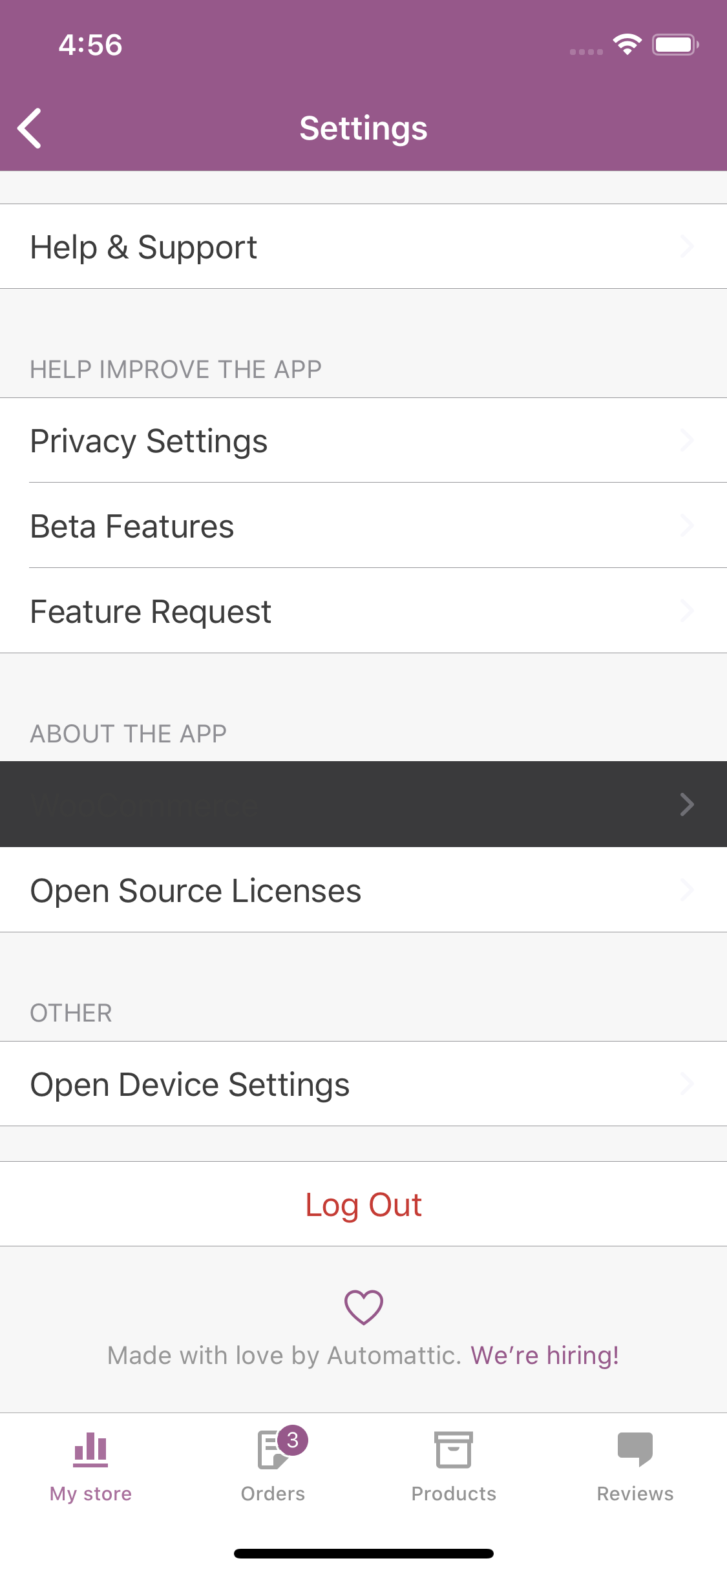This screenshot has height=1574, width=727.
Task: Tap the purple heart icon
Action: (364, 1307)
